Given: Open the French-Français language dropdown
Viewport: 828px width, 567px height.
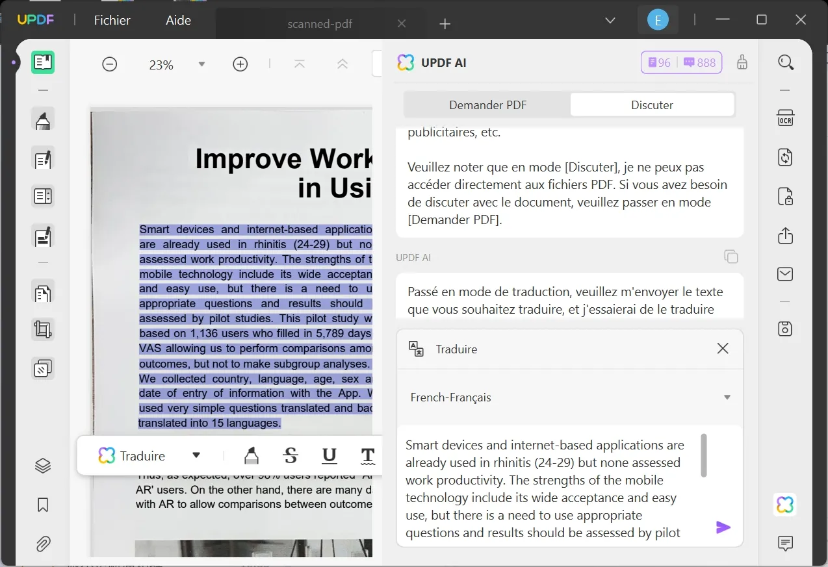Looking at the screenshot, I should click(570, 397).
